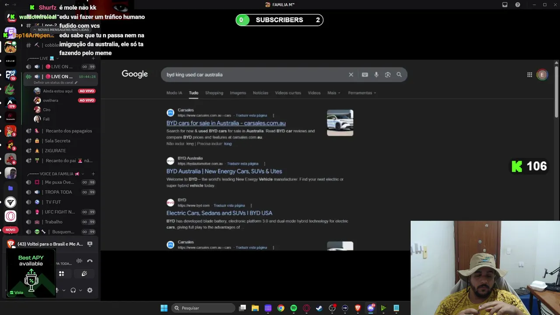Click the Google search magnifier button
This screenshot has height=315, width=560.
point(399,75)
